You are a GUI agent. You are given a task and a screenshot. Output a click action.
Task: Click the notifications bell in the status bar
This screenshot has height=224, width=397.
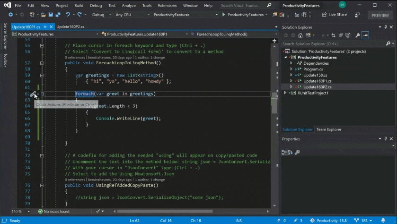coord(383,221)
